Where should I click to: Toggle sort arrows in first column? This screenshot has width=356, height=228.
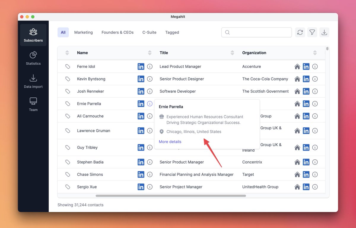pos(67,53)
